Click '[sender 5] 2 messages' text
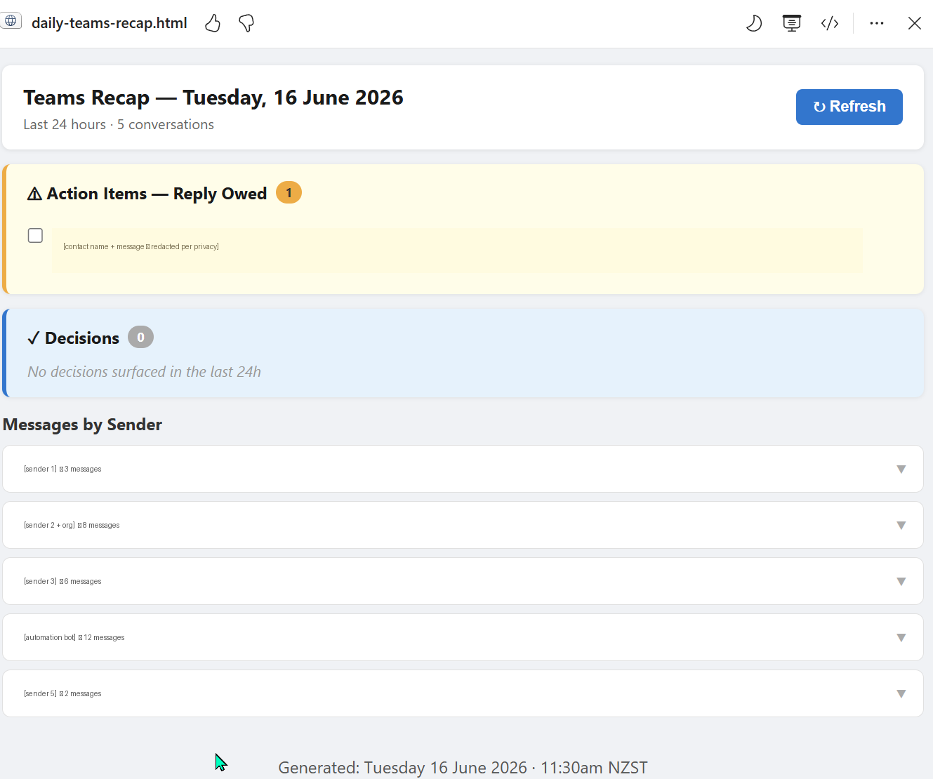 pyautogui.click(x=62, y=693)
